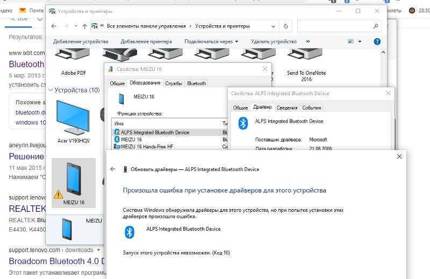The height and width of the screenshot is (279, 430).
Task: Click 'Добавление принтера' toolbar button
Action: pyautogui.click(x=146, y=42)
